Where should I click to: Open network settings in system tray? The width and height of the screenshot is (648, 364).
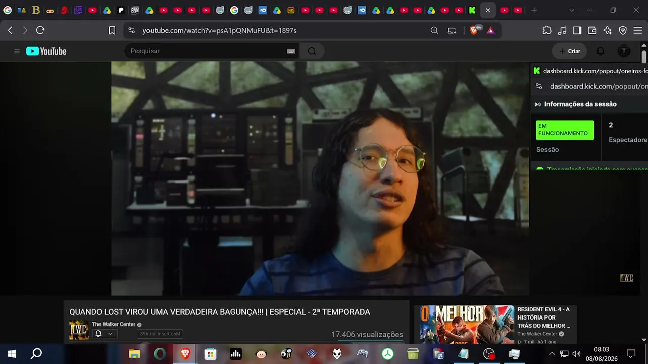pyautogui.click(x=564, y=354)
